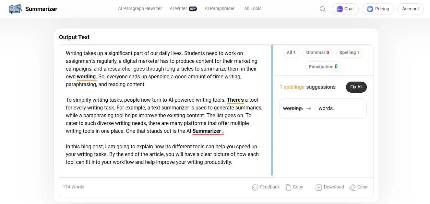Download the corrected text
The height and width of the screenshot is (204, 430).
[329, 187]
